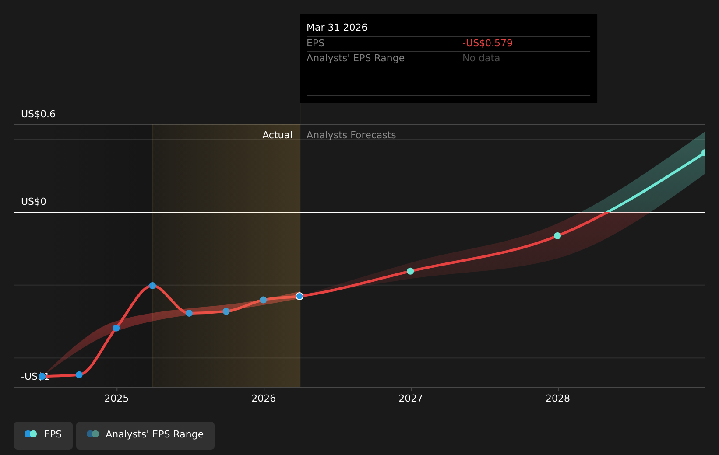719x455 pixels.
Task: Click the EPS peak point at early 2025
Action: point(152,286)
